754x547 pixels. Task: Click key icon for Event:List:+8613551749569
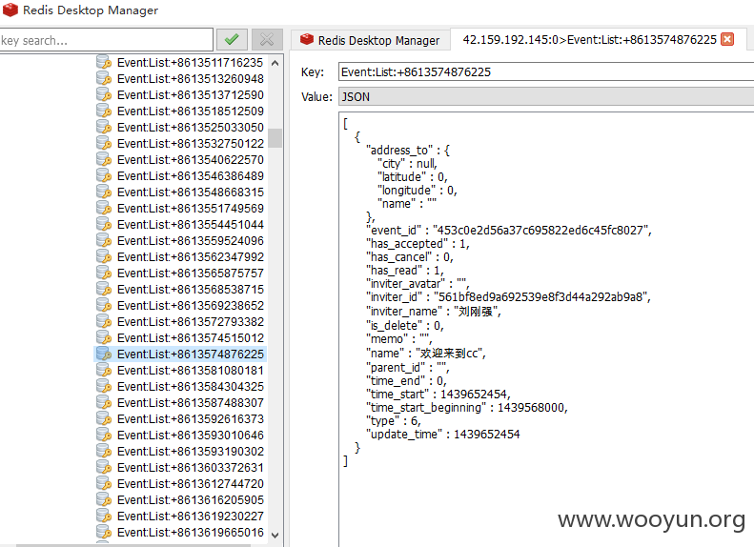click(104, 208)
